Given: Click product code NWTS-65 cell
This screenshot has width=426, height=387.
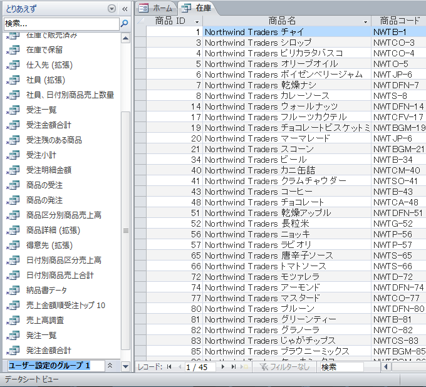Looking at the screenshot, I should [x=398, y=255].
